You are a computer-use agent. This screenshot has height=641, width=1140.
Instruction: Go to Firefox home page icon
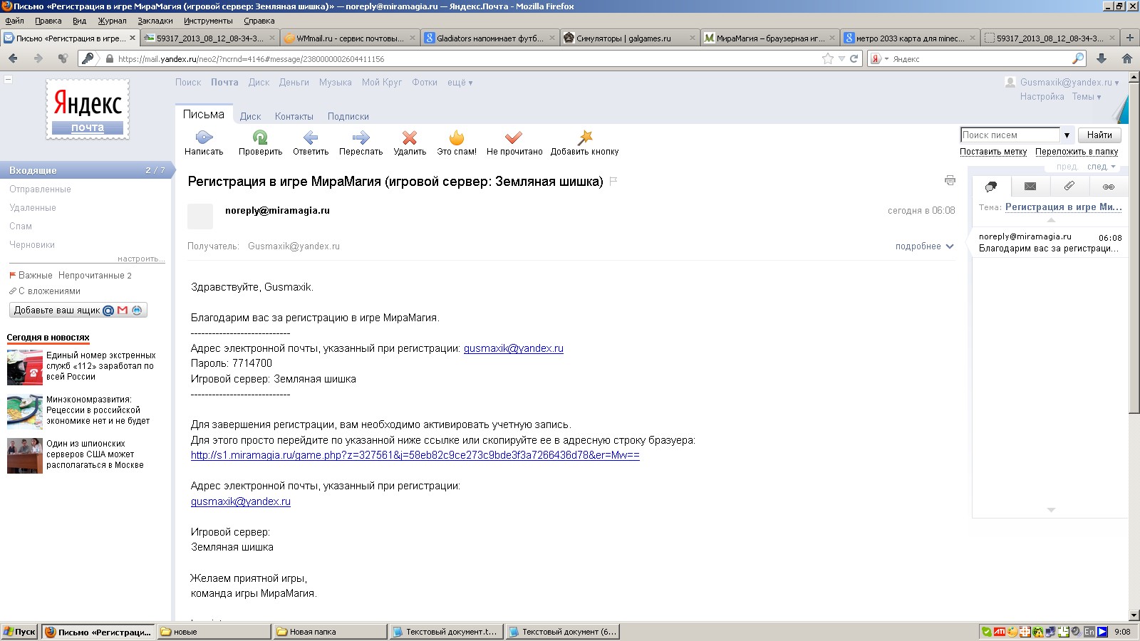(1126, 58)
